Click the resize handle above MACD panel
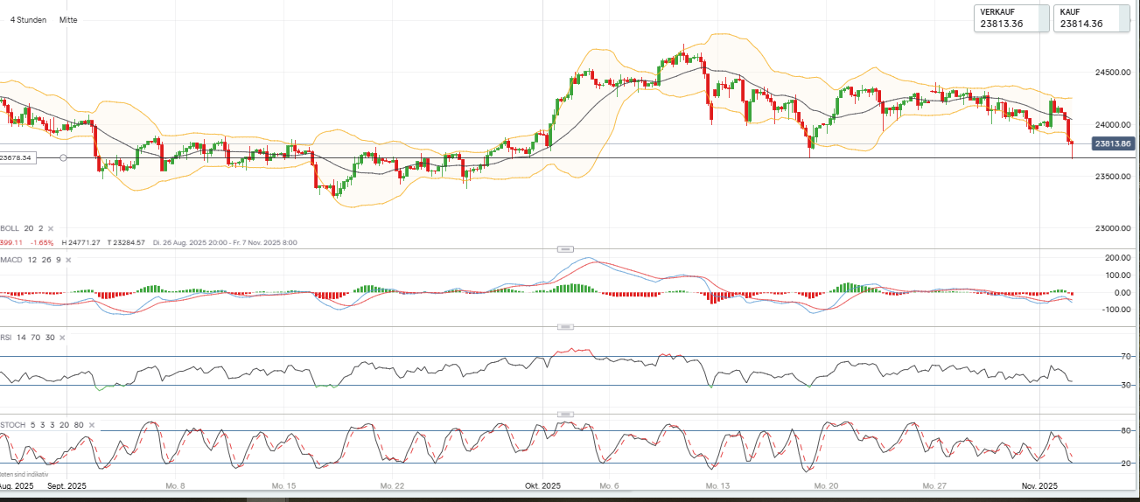Screen dimensions: 1140x502 click(x=565, y=249)
